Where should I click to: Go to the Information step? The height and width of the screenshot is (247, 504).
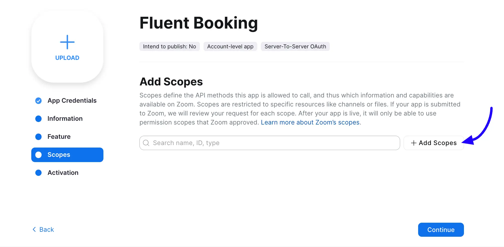tap(65, 119)
